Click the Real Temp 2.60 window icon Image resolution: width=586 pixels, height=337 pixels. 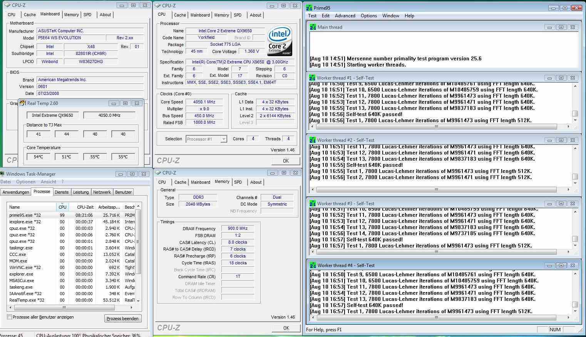point(22,103)
